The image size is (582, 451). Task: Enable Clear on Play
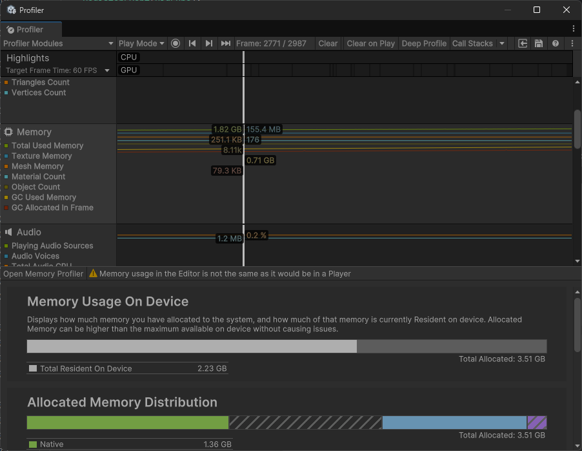coord(370,43)
